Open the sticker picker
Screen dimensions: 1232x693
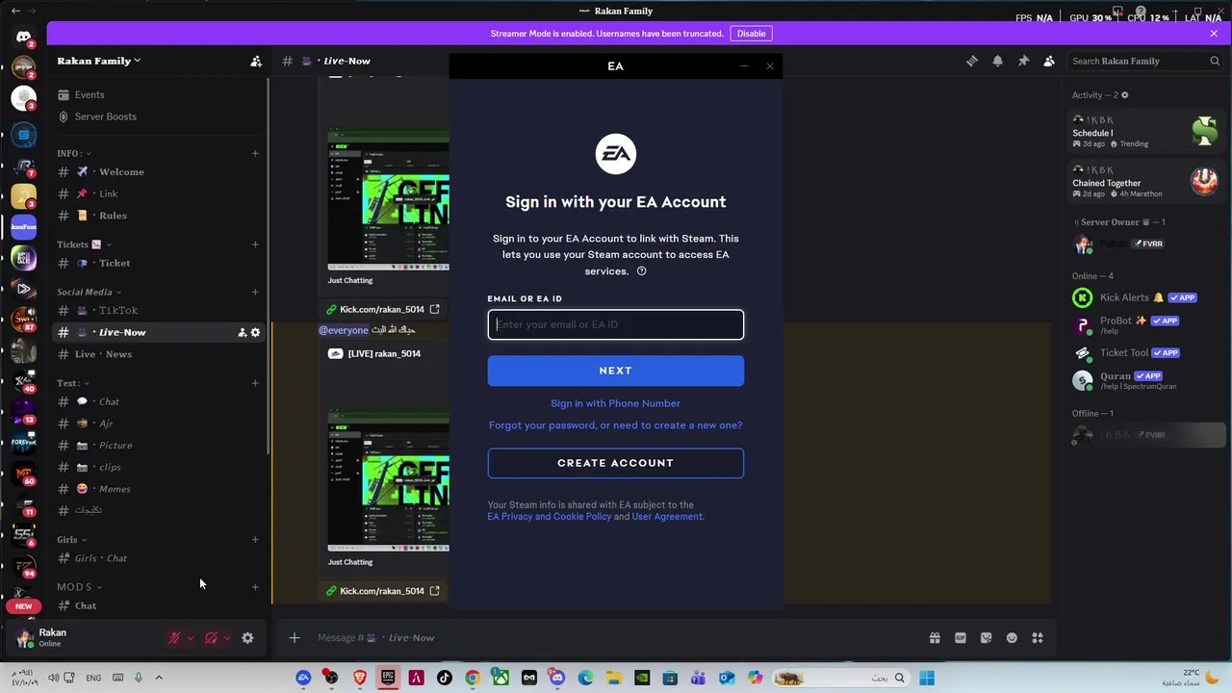(x=986, y=637)
